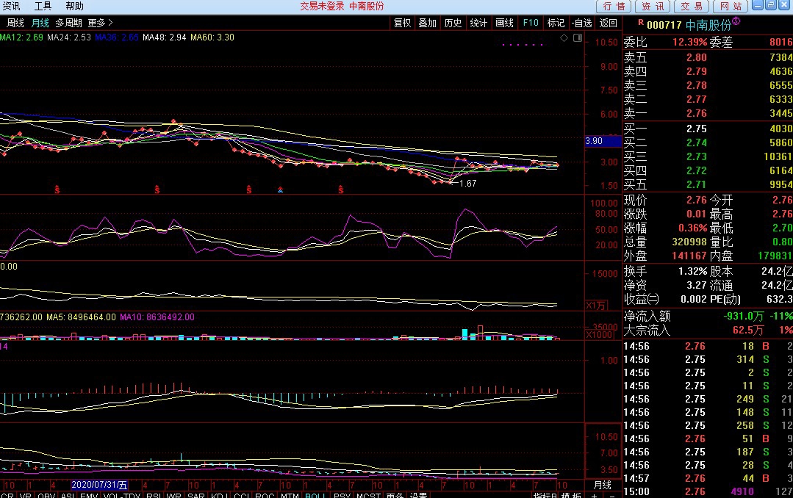The width and height of the screenshot is (793, 498).
Task: Click the circled 3 icon next to 中南股份
Action: click(x=736, y=21)
